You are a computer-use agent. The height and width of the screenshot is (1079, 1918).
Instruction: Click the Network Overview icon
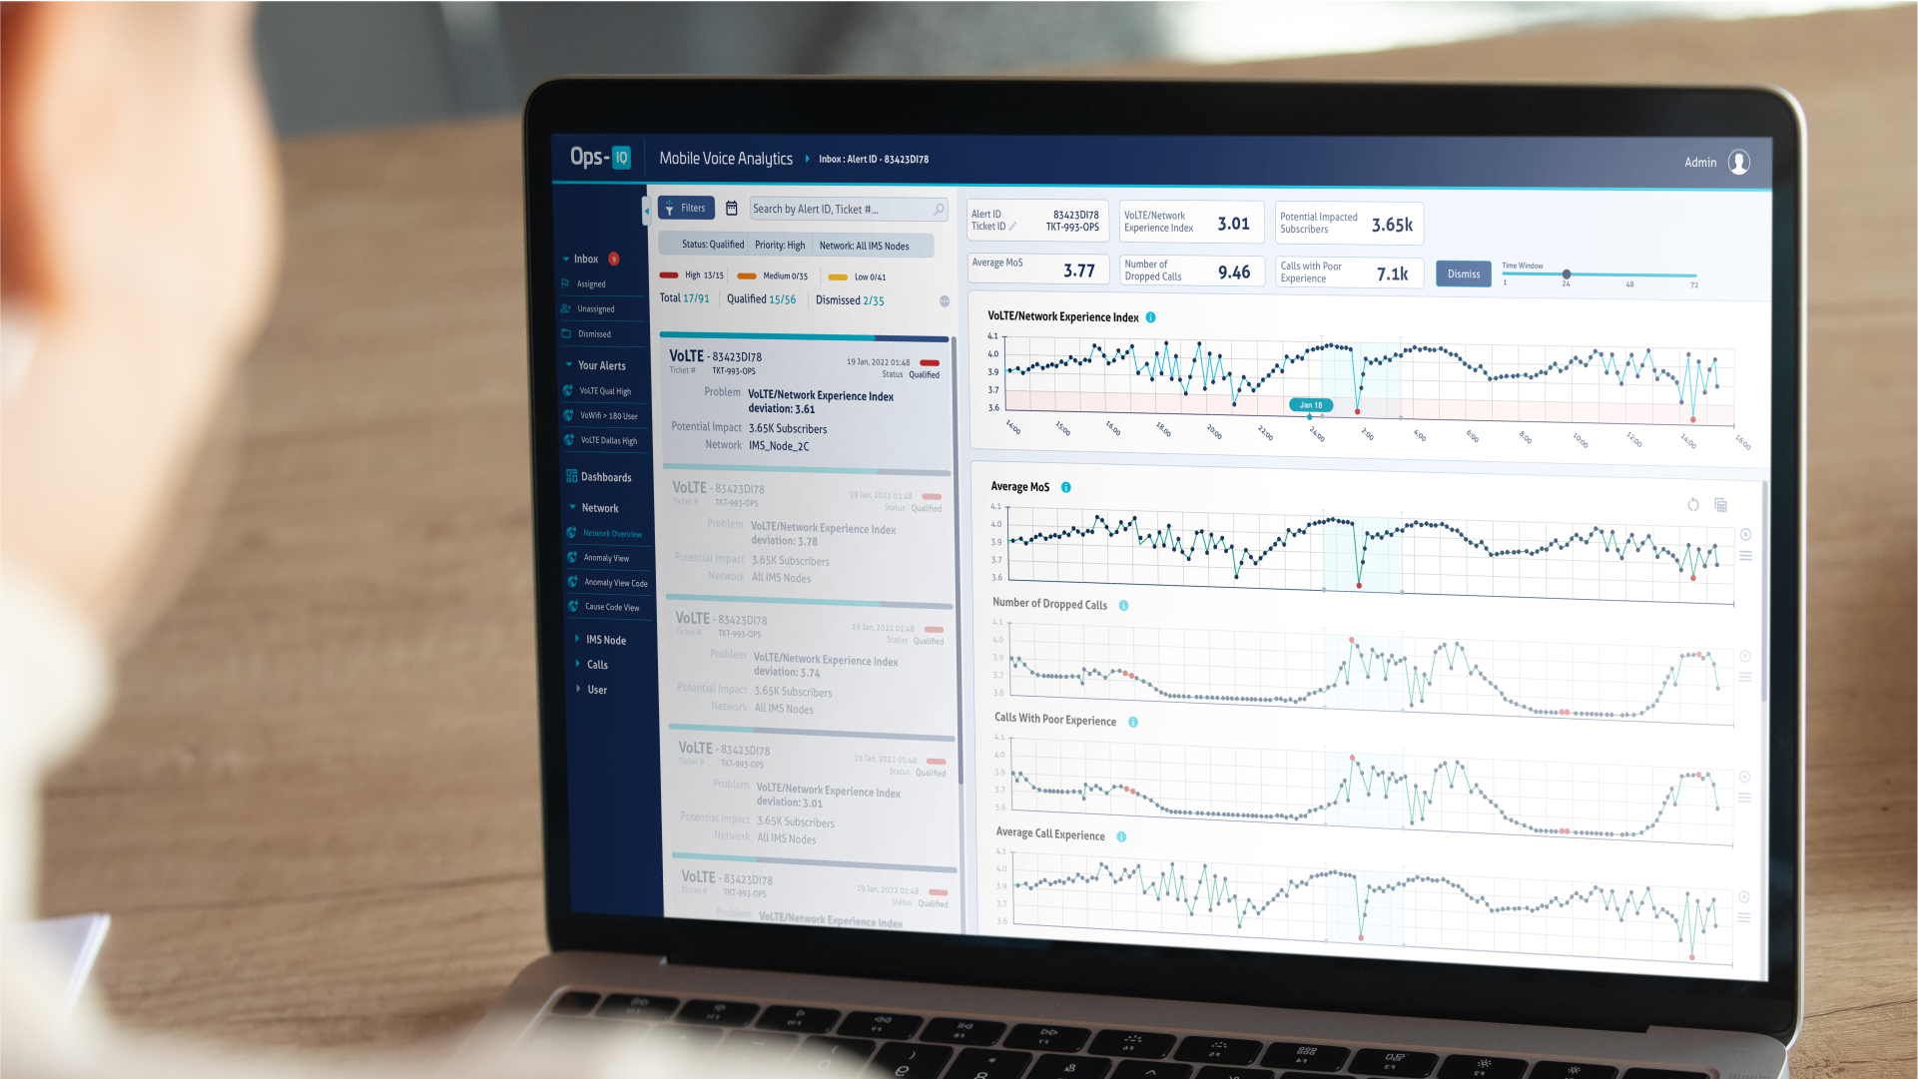coord(573,532)
